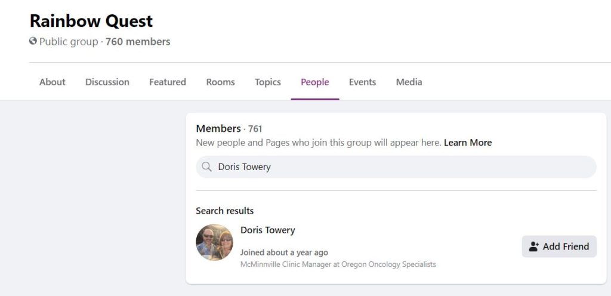Click the Doris Towery name link
Viewport: 611px width, 296px height.
click(268, 230)
